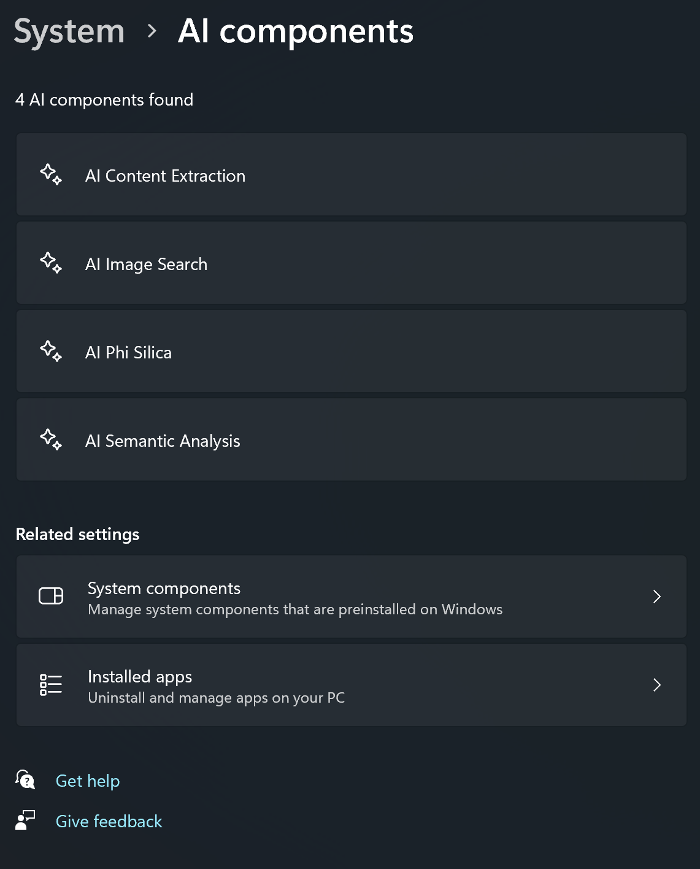
Task: Click the sparkle icon beside AI Phi Silica
Action: point(52,352)
